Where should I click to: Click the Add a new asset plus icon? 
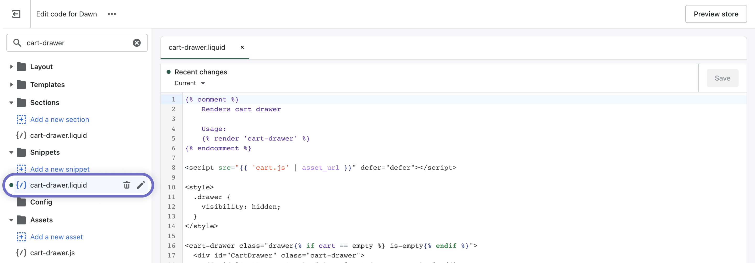tap(21, 237)
